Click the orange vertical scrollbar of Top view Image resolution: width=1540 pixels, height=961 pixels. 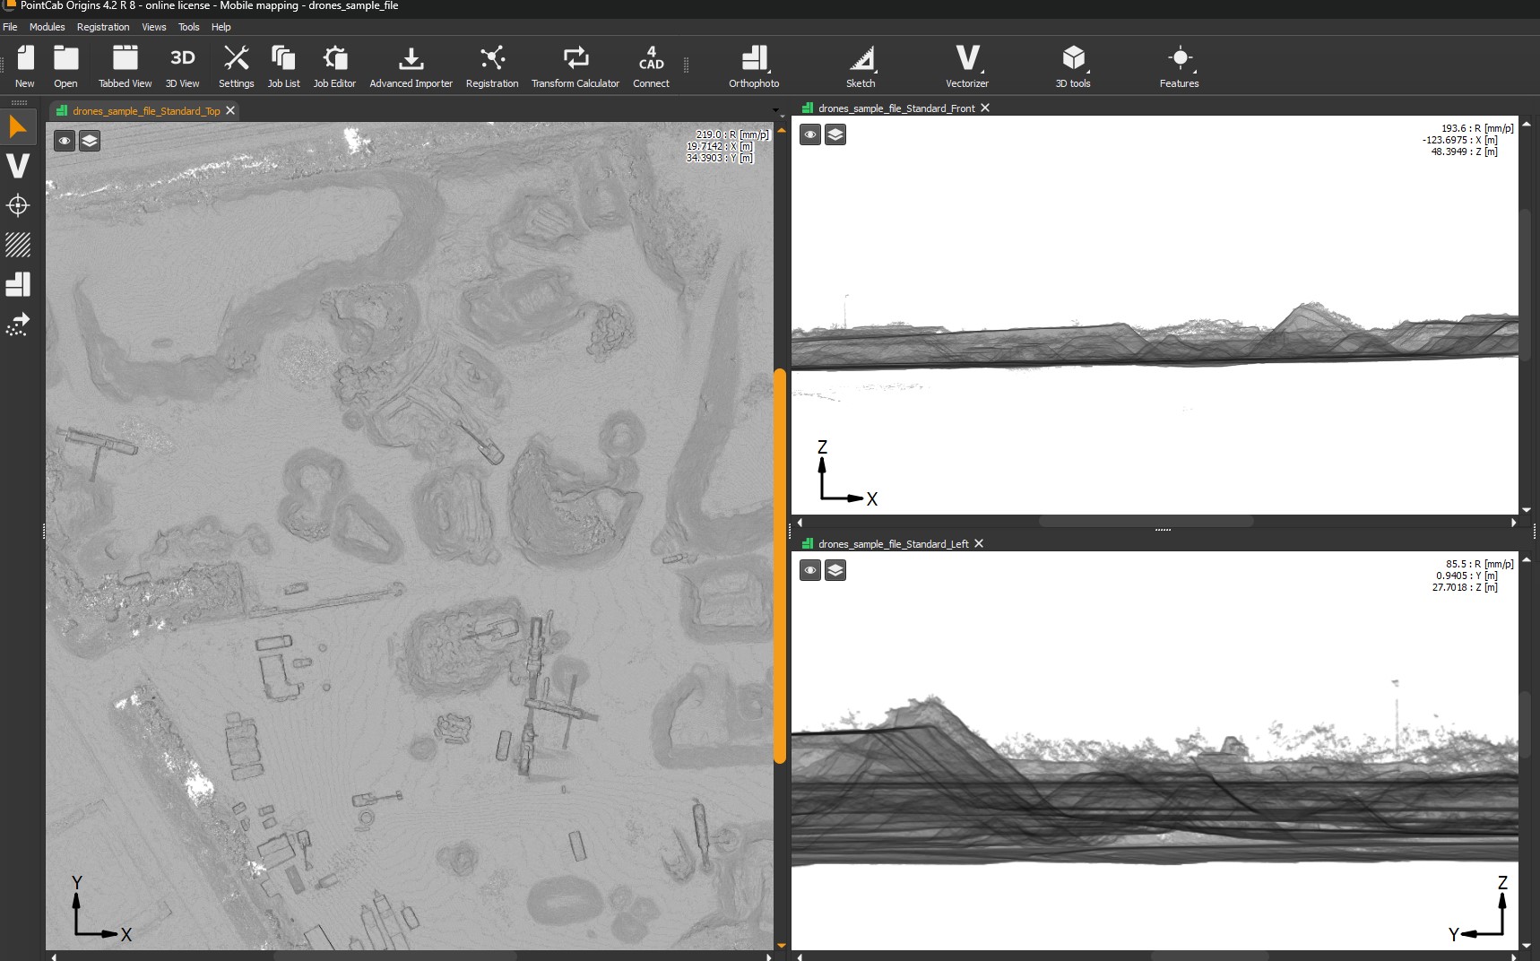coord(780,566)
